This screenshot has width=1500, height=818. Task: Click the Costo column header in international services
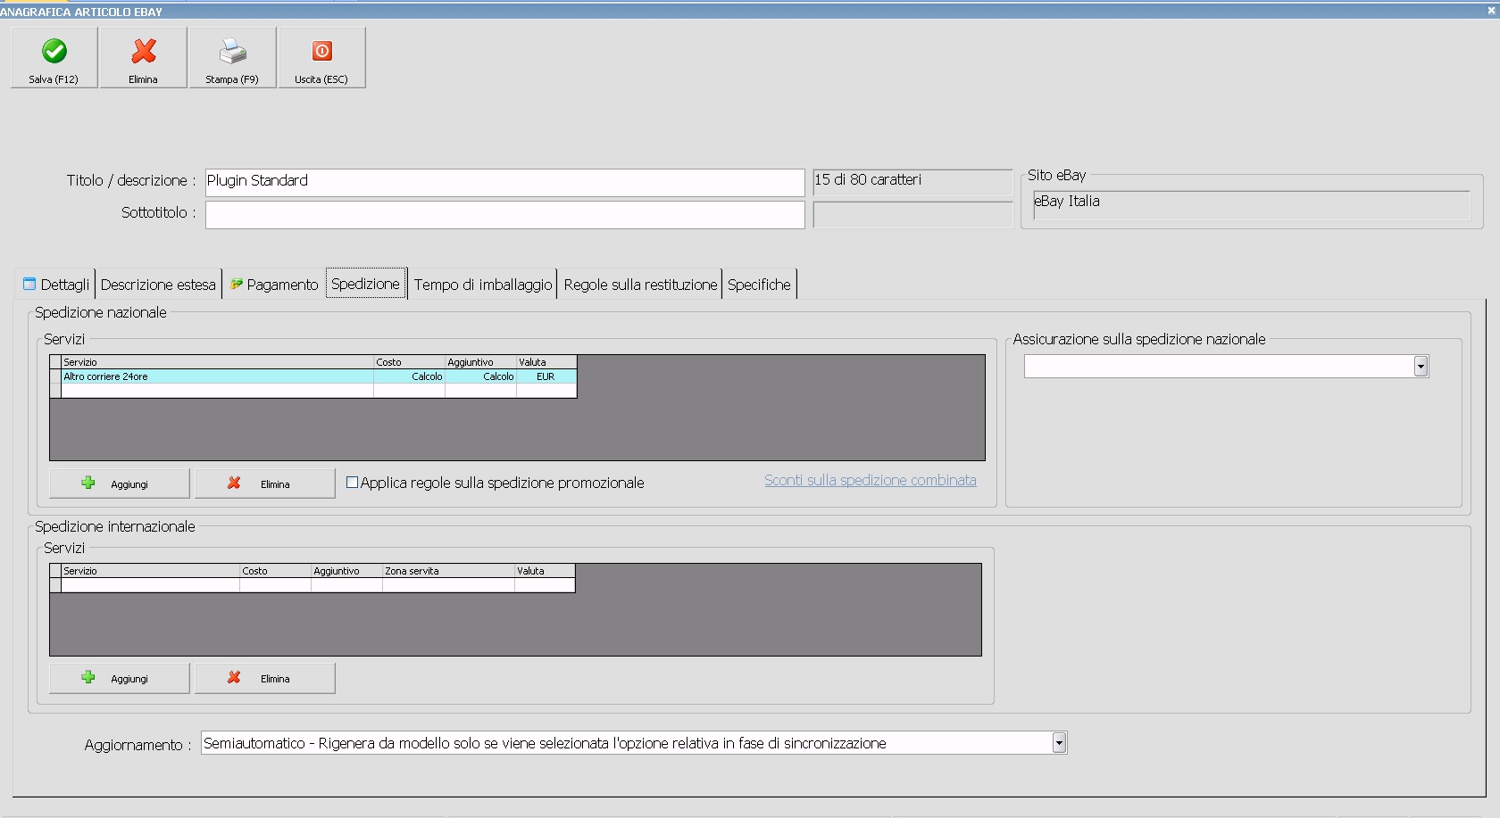point(275,571)
